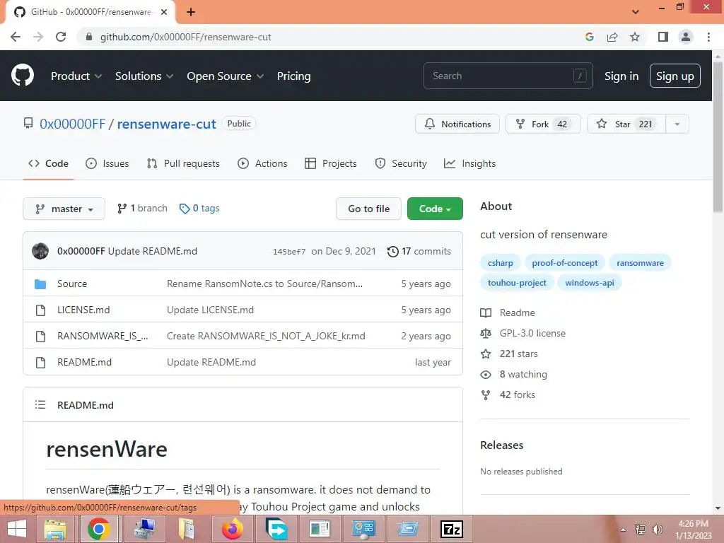Click Go to file button
Image resolution: width=724 pixels, height=543 pixels.
coord(368,209)
